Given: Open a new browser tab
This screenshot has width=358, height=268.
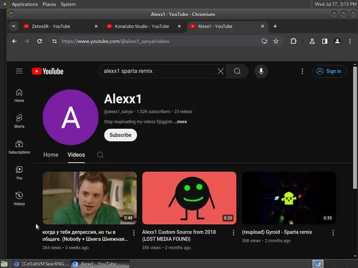Looking at the screenshot, I should click(275, 26).
